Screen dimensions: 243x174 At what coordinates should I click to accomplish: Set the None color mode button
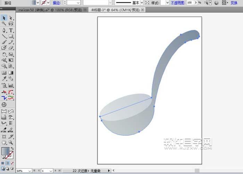point(12,163)
